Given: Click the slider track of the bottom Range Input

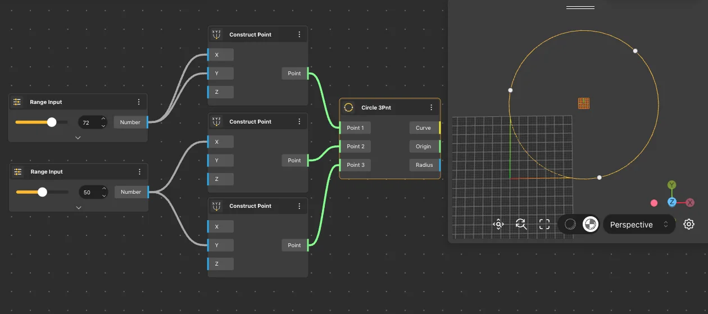Looking at the screenshot, I should click(56, 192).
